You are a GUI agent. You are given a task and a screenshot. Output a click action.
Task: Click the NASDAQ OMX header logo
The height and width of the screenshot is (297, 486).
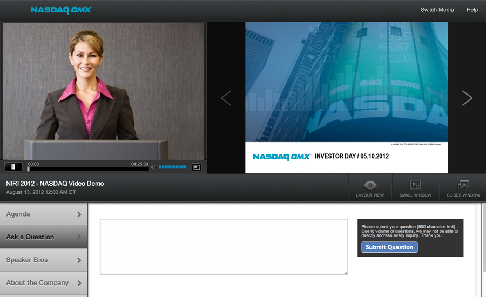pyautogui.click(x=60, y=10)
